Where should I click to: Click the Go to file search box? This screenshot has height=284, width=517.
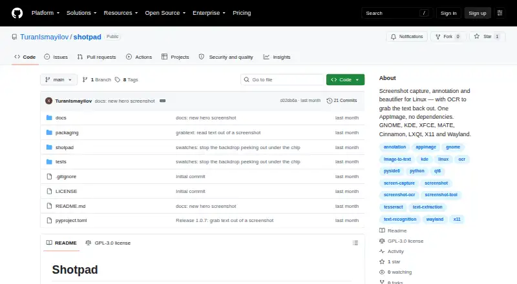[282, 80]
